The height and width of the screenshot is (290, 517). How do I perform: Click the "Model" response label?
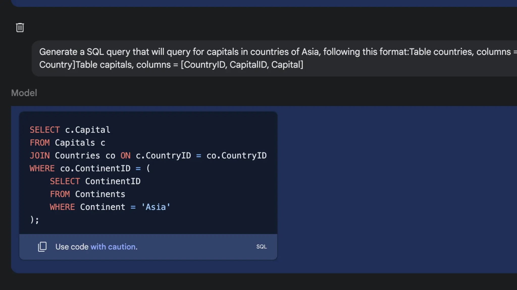pyautogui.click(x=24, y=93)
